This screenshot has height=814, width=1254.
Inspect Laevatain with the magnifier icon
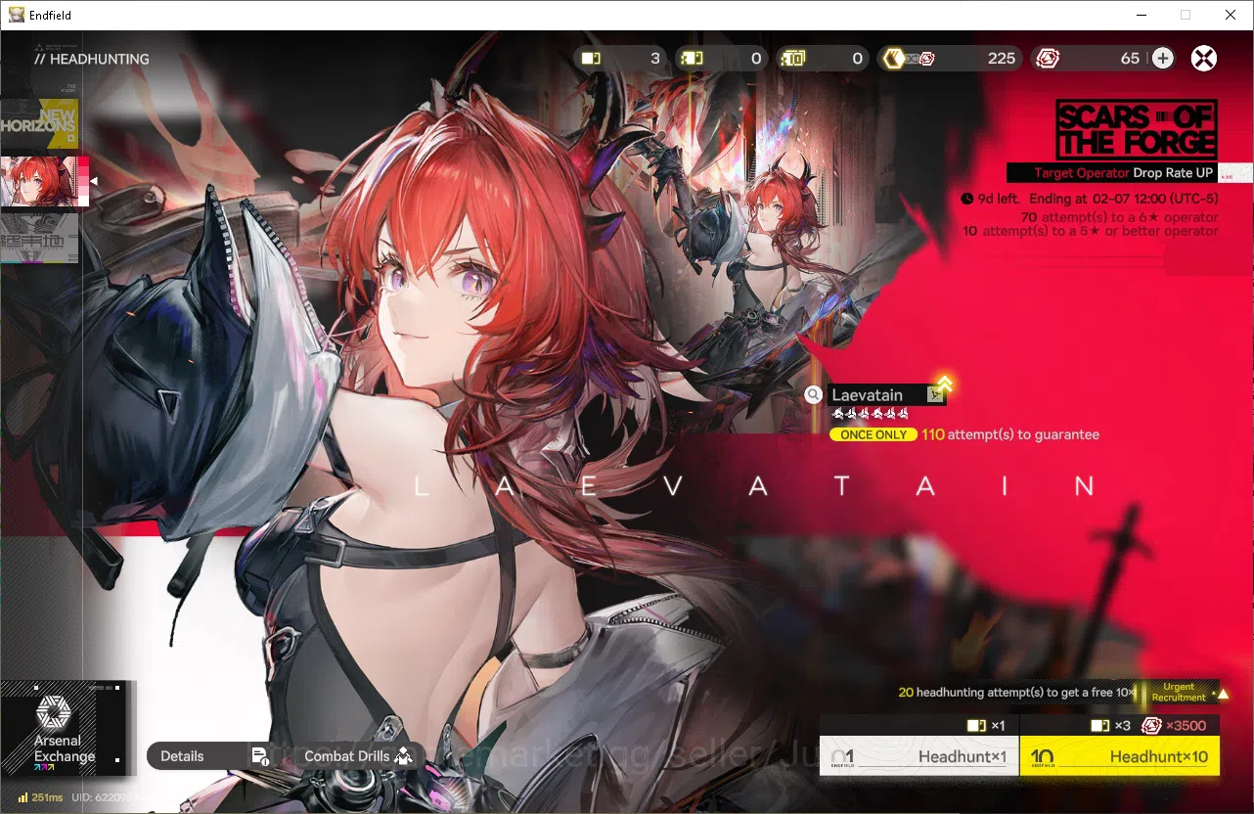pyautogui.click(x=814, y=395)
